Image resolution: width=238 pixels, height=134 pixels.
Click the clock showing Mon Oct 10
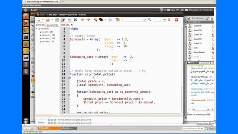pyautogui.click(x=201, y=10)
